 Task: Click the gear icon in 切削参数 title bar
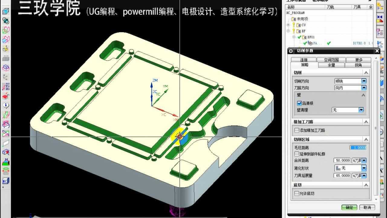pyautogui.click(x=291, y=51)
